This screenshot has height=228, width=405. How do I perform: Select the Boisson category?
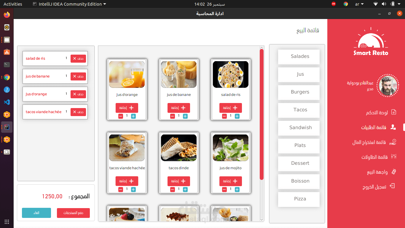pyautogui.click(x=299, y=181)
